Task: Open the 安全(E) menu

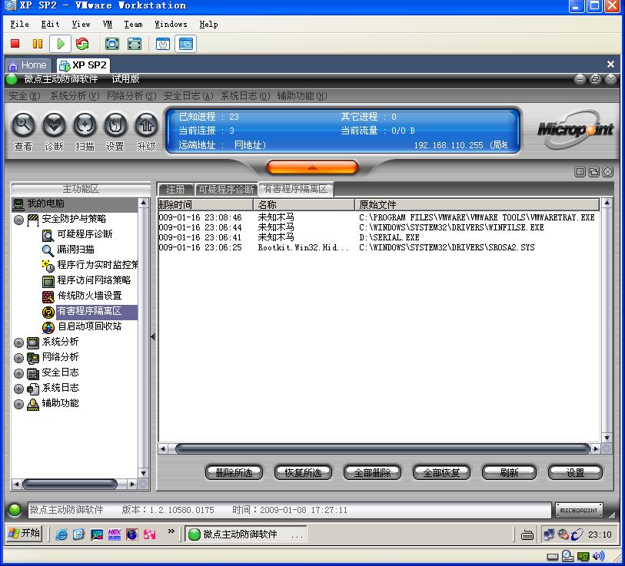Action: pyautogui.click(x=25, y=96)
